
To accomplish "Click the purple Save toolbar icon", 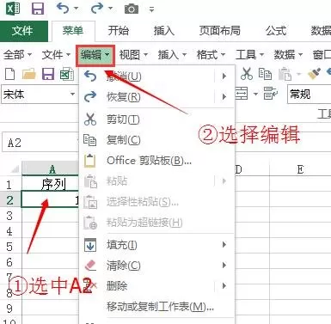I will coord(48,74).
